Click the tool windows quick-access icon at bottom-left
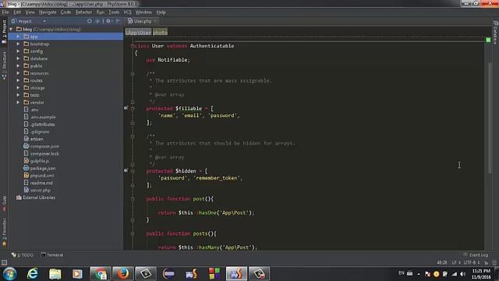The height and width of the screenshot is (281, 499). pos(4,262)
